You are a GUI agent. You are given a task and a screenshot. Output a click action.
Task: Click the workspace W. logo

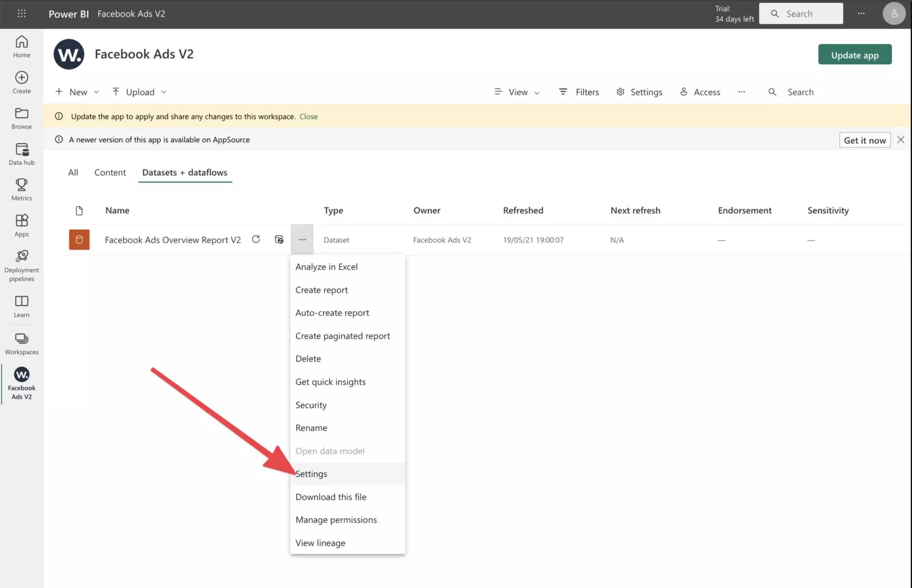69,54
